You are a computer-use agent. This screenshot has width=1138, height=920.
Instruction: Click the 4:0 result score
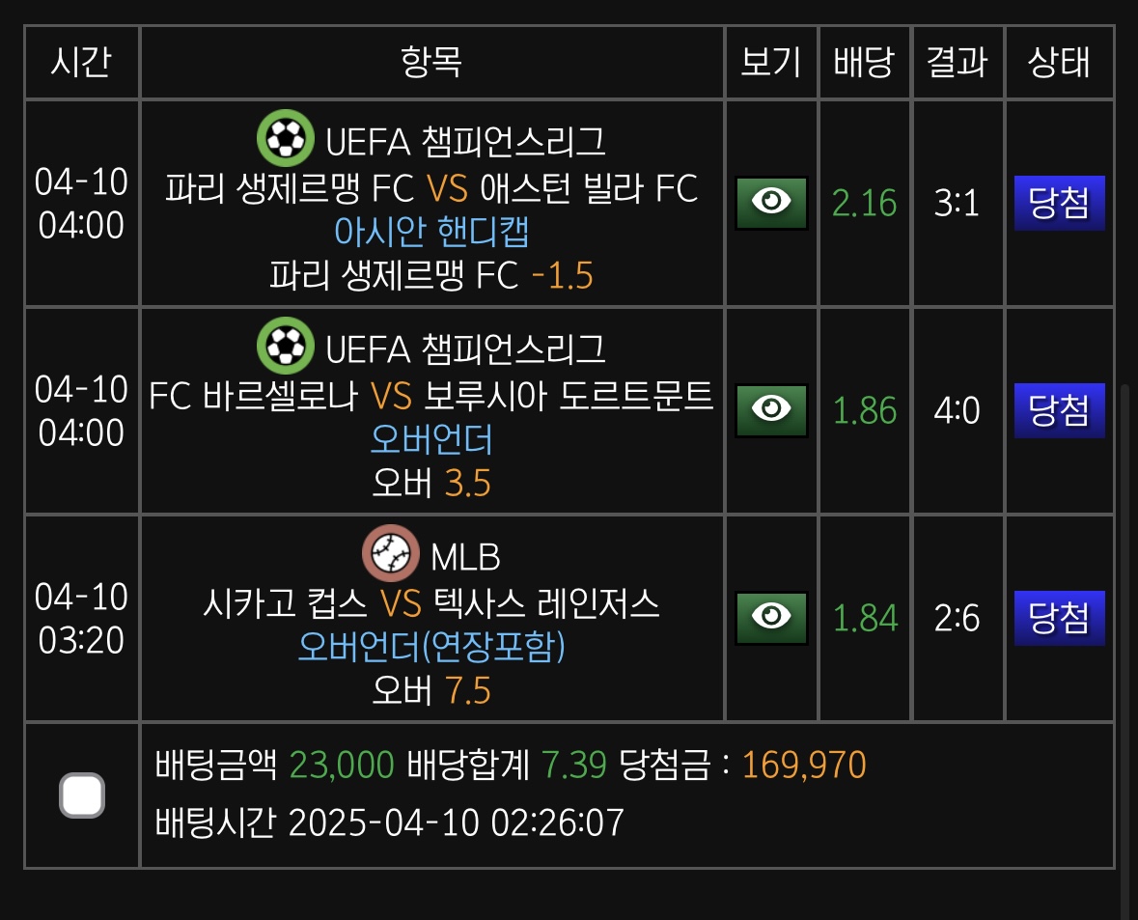[x=957, y=411]
